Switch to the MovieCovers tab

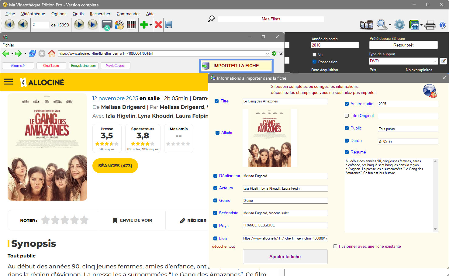115,66
